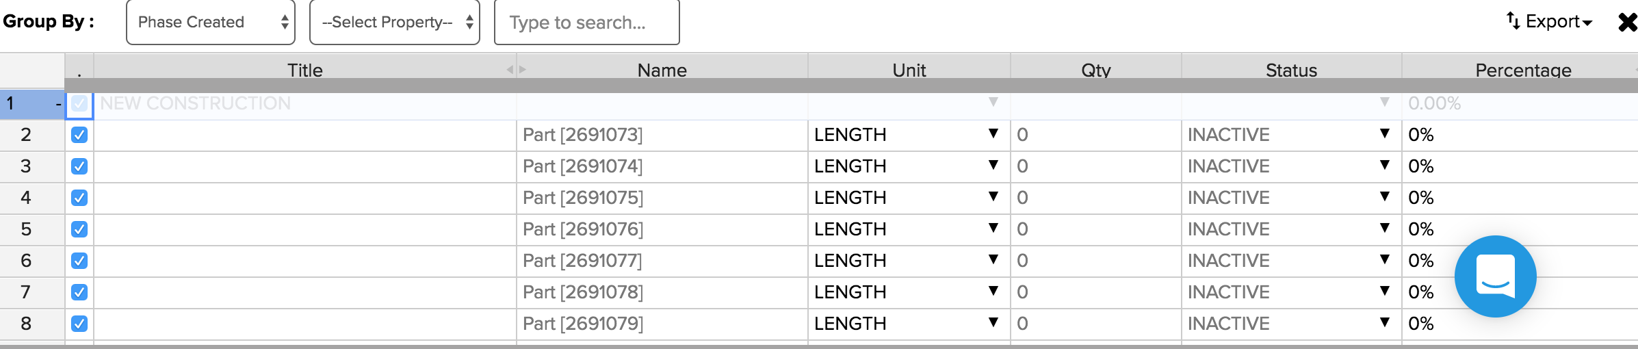
Task: Click the Name column header
Action: [x=662, y=69]
